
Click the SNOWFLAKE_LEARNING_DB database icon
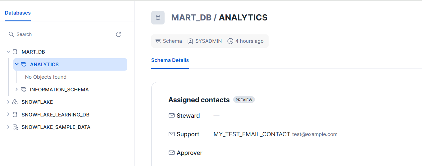tap(15, 115)
